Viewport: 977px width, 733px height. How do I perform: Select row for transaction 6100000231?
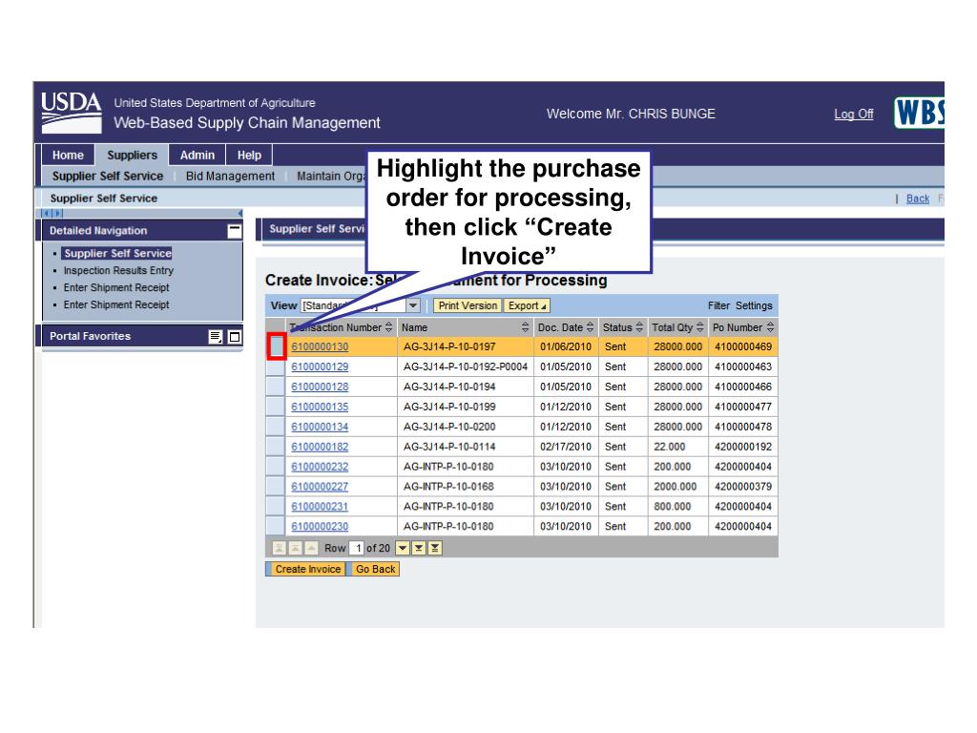coord(276,506)
